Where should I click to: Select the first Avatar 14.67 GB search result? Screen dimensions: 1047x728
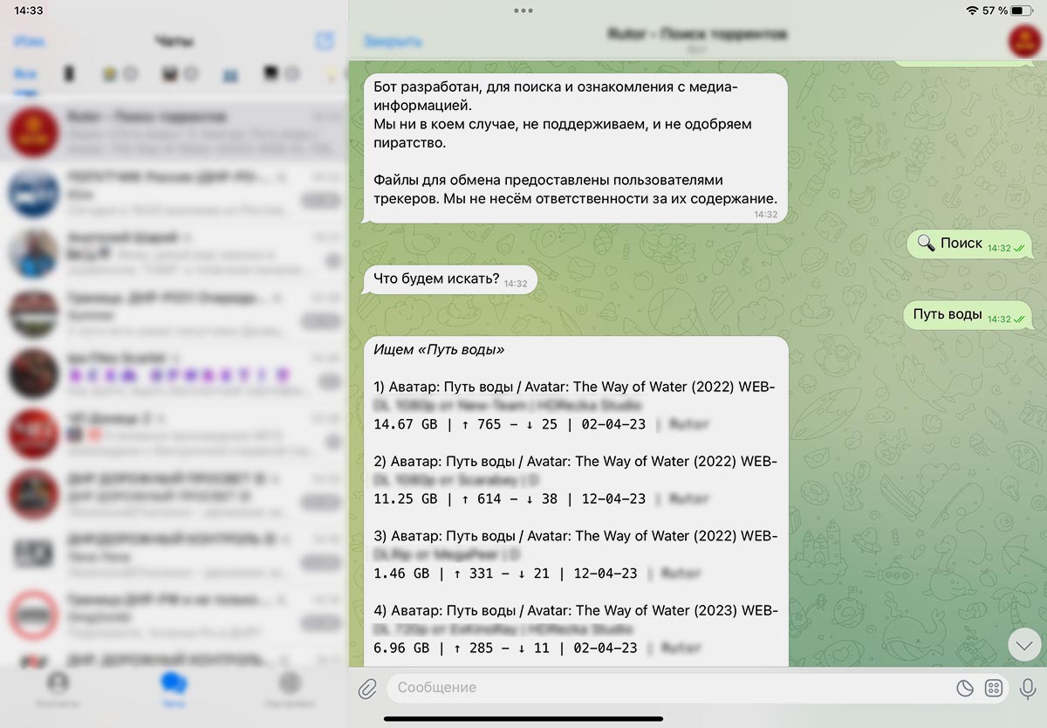(574, 406)
